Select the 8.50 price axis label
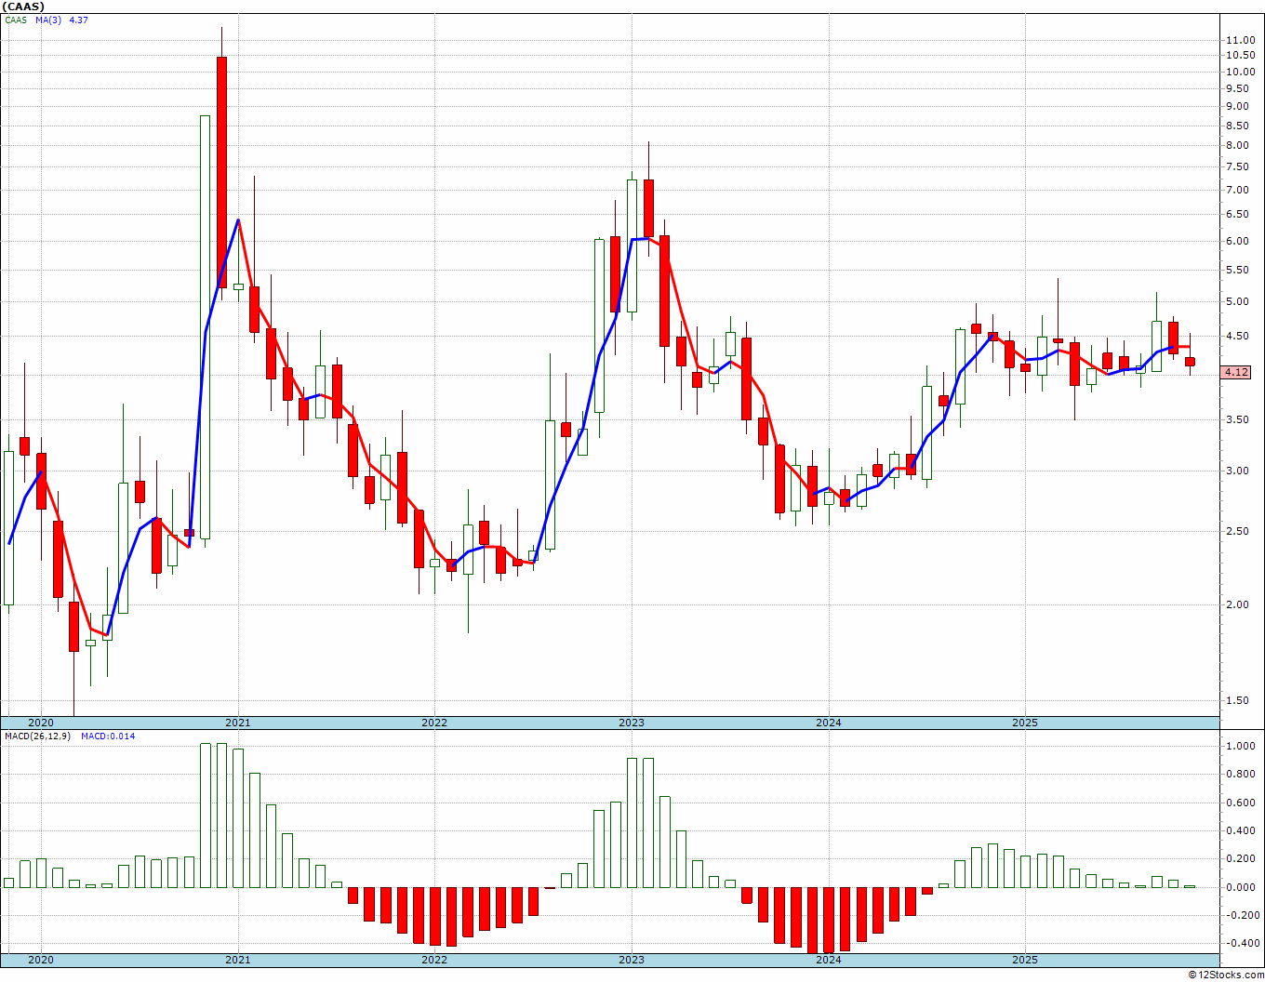Viewport: 1265px width, 982px height. click(1238, 125)
